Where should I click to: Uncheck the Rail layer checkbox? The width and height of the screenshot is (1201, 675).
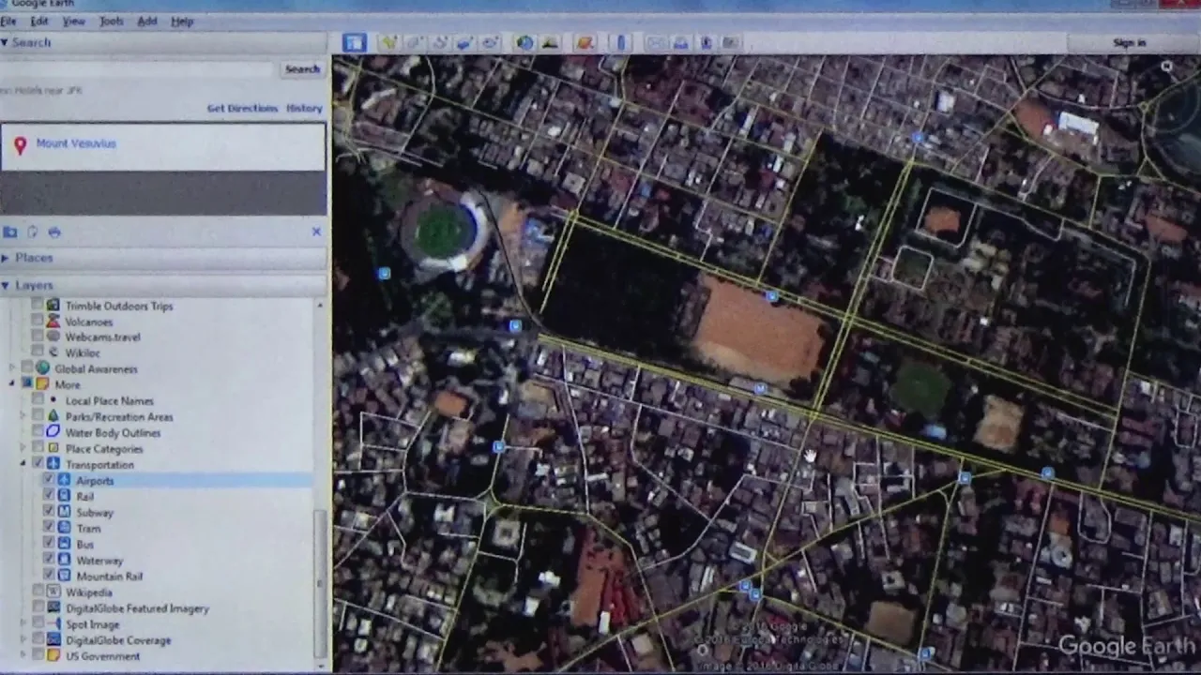(48, 496)
